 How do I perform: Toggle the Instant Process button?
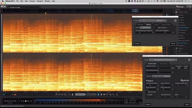(80, 94)
